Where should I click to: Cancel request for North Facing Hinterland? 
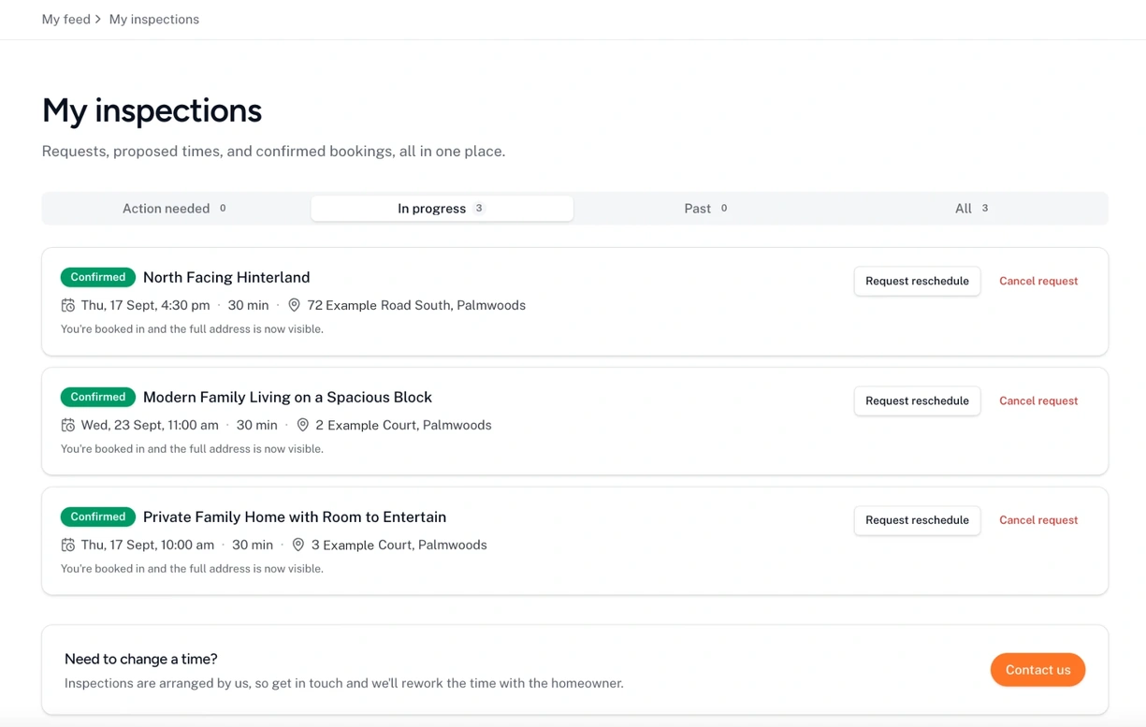pyautogui.click(x=1038, y=281)
